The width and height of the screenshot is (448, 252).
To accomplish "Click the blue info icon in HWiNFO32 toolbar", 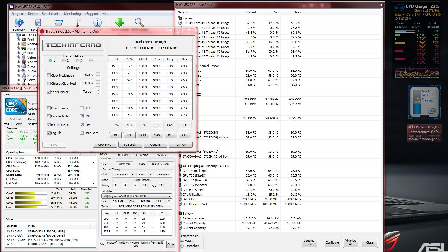I will coord(97,23).
